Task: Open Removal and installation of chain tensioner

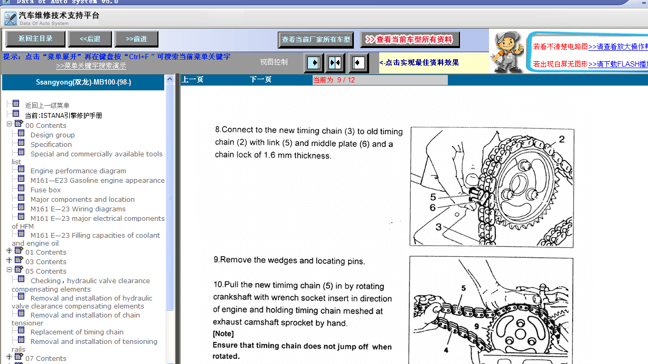Action: (76, 319)
